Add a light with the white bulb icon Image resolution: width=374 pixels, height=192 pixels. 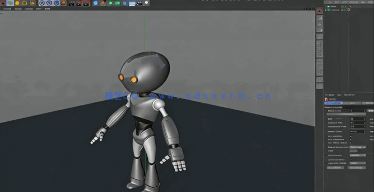tap(146, 3)
